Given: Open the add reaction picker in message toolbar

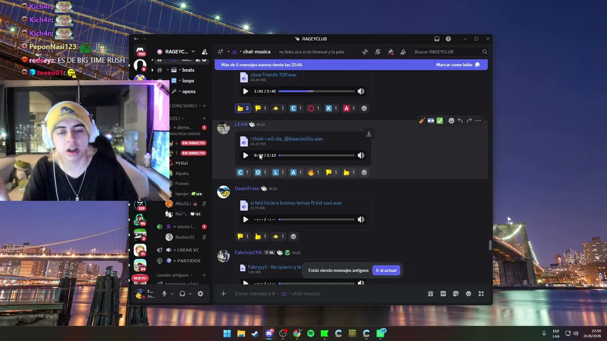Looking at the screenshot, I should pyautogui.click(x=451, y=121).
